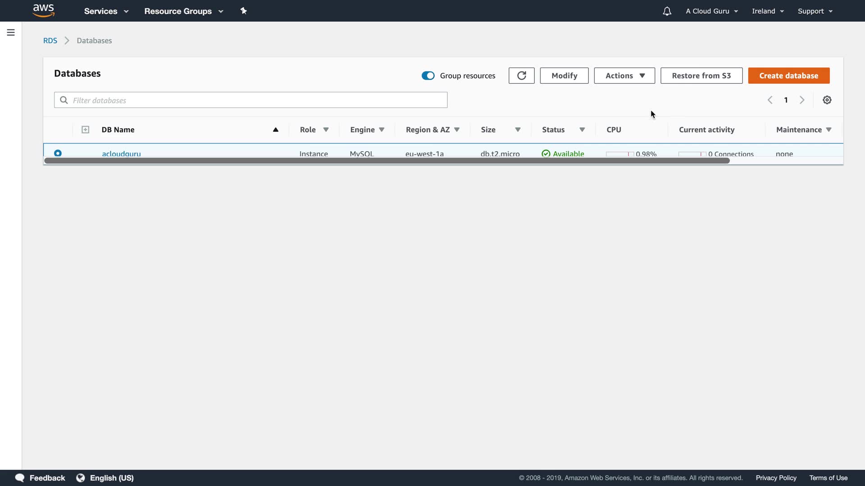Image resolution: width=865 pixels, height=486 pixels.
Task: Open the Ireland region dropdown
Action: (x=767, y=11)
